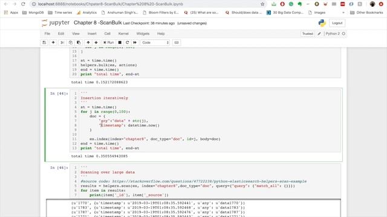
Task: Move selected cell down
Action: coord(96,43)
